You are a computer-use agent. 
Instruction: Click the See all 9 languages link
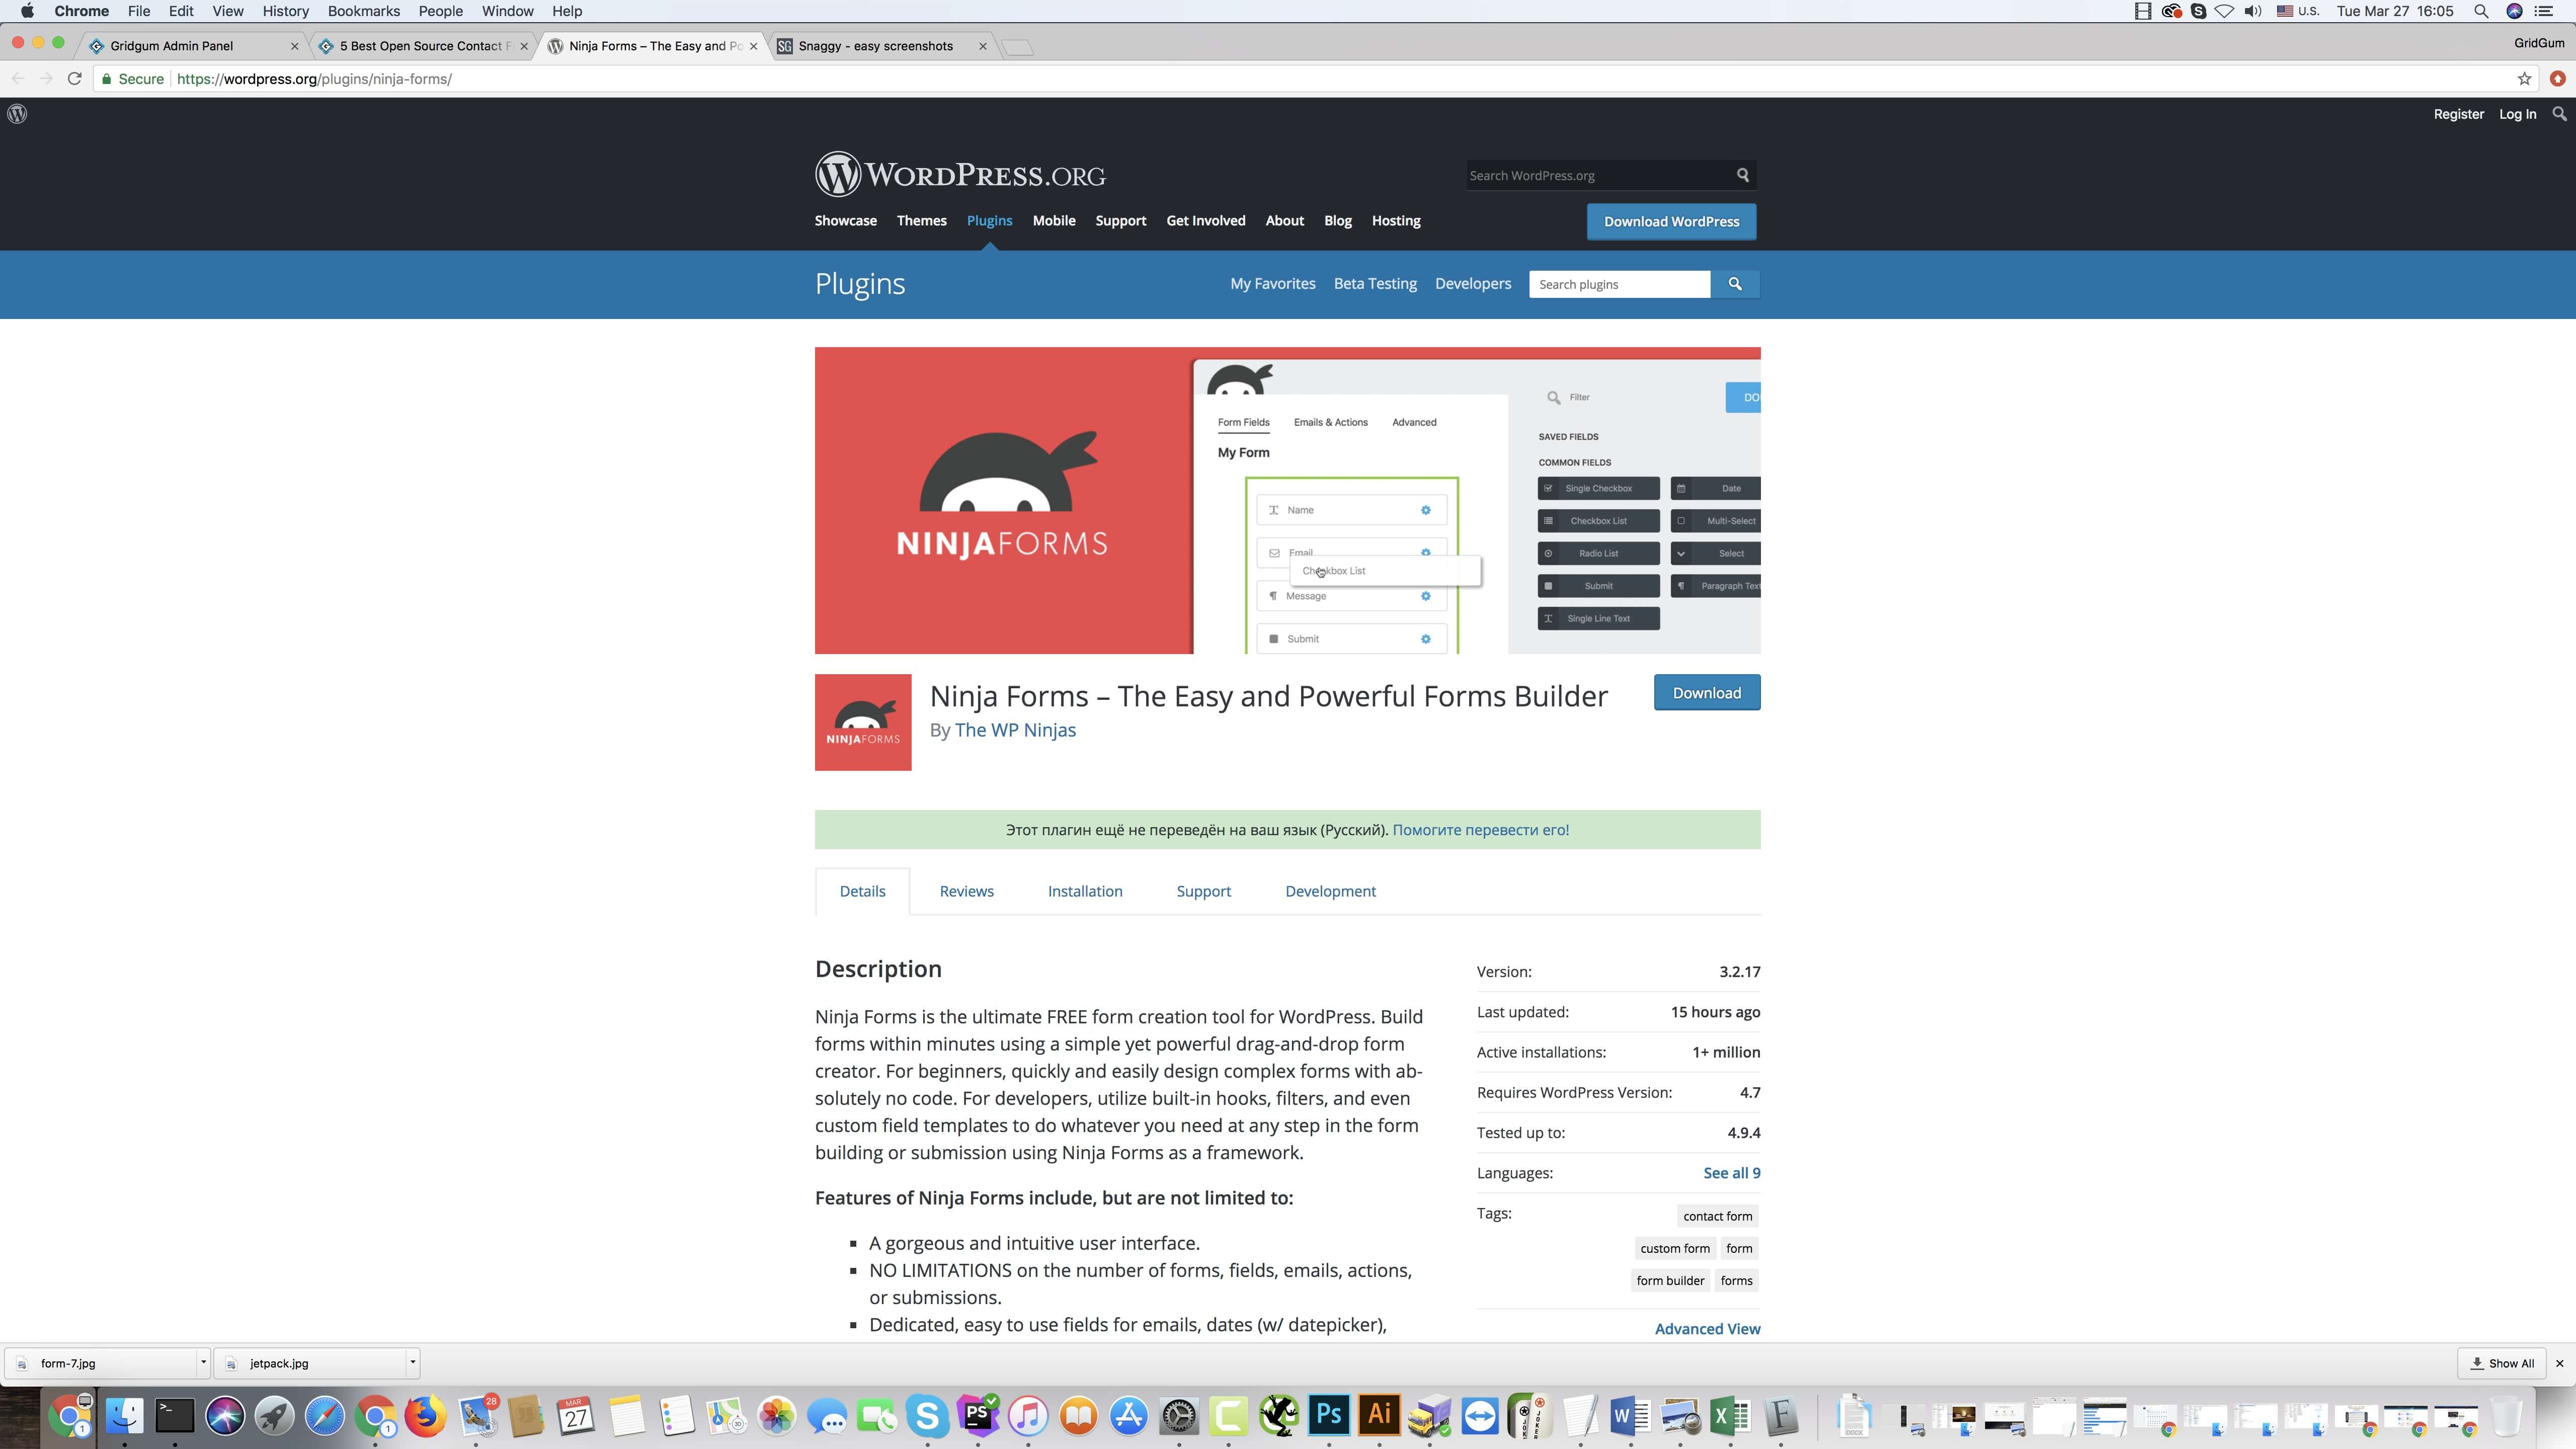[x=1732, y=1173]
